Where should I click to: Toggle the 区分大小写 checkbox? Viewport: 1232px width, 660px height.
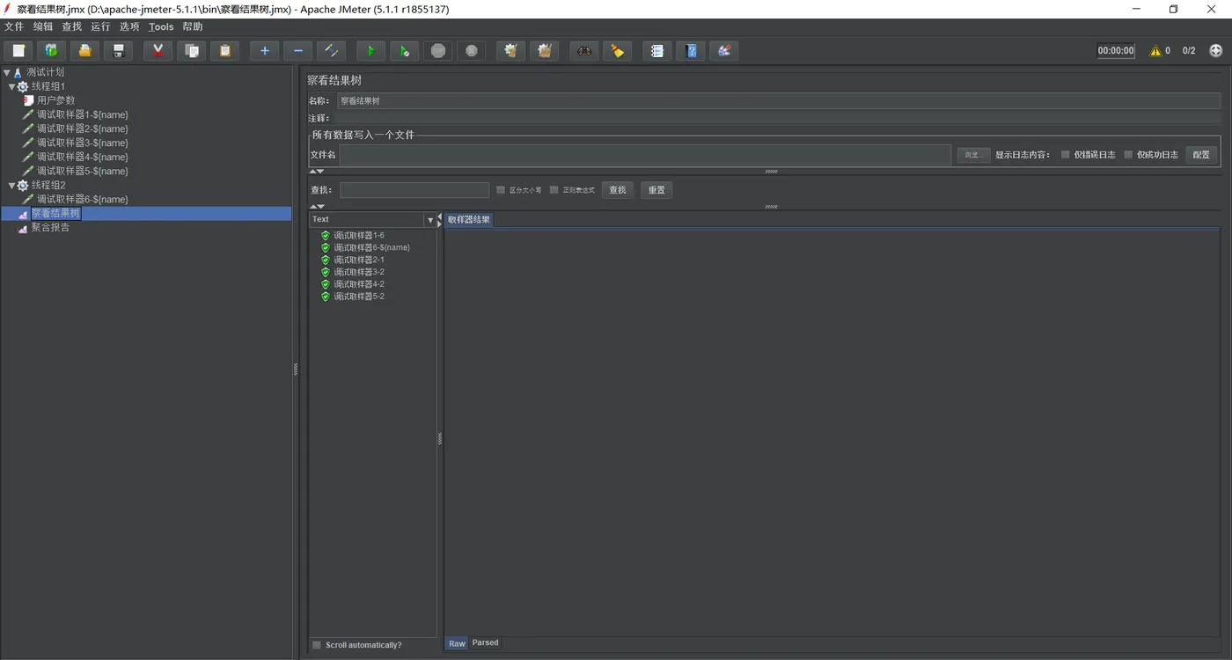pyautogui.click(x=501, y=190)
